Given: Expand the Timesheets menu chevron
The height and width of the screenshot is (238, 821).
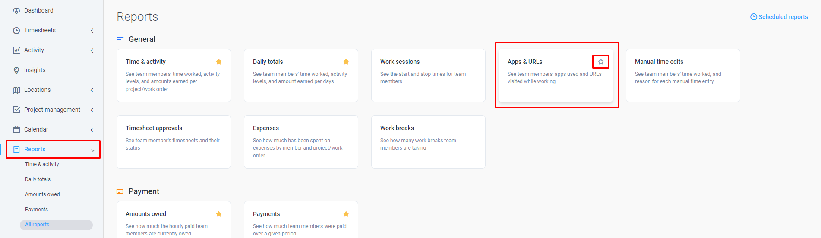Looking at the screenshot, I should pyautogui.click(x=92, y=30).
